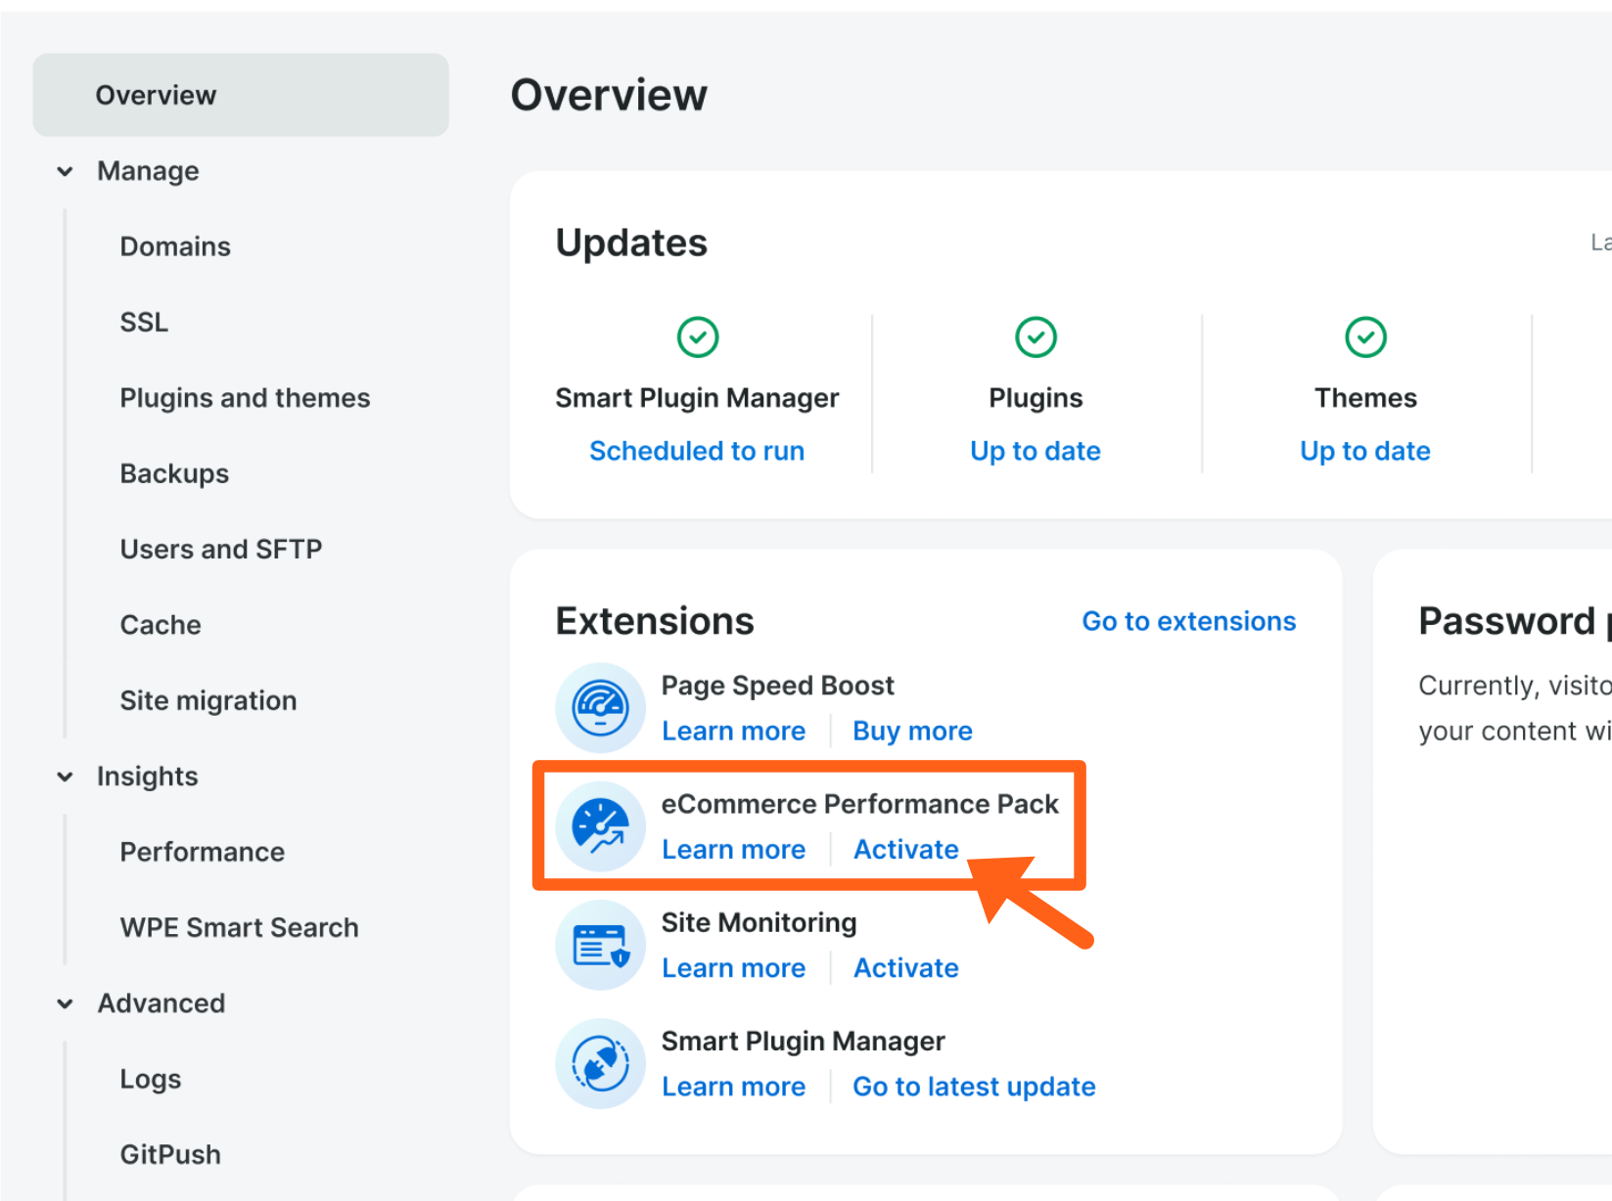
Task: Click the eCommerce Performance Pack speedometer icon
Action: pos(600,826)
